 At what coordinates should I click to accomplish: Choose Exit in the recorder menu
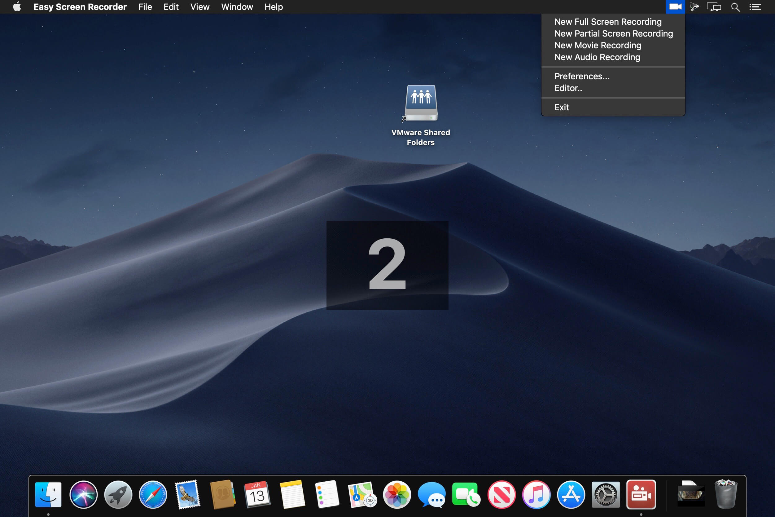coord(562,108)
